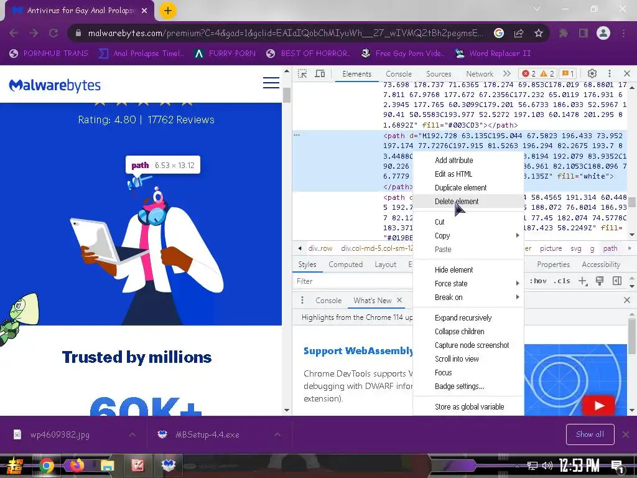Choose Store as global variable
The image size is (637, 478).
pyautogui.click(x=468, y=407)
